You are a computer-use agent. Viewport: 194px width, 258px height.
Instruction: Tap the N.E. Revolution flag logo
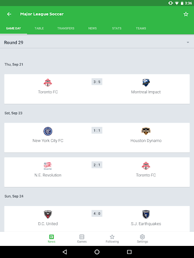(x=48, y=166)
